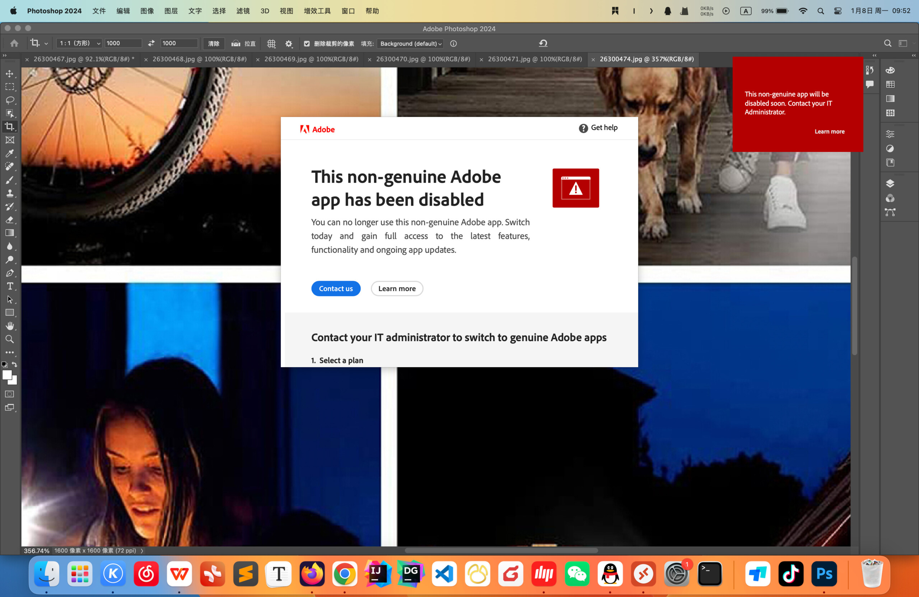
Task: Open the workspace switcher icon
Action: pos(903,43)
